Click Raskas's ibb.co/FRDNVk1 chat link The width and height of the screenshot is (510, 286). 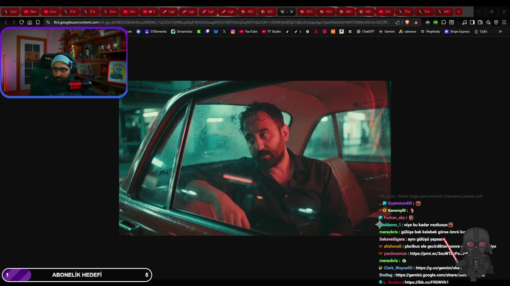point(426,282)
